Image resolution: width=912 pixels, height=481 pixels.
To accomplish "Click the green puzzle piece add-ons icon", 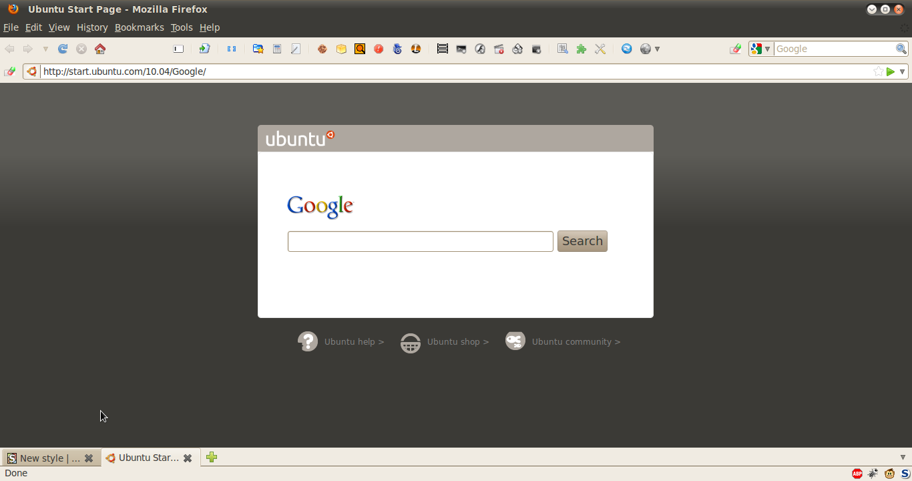I will coord(582,49).
